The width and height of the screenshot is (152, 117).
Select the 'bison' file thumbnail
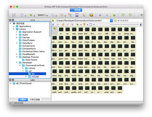coord(80,31)
